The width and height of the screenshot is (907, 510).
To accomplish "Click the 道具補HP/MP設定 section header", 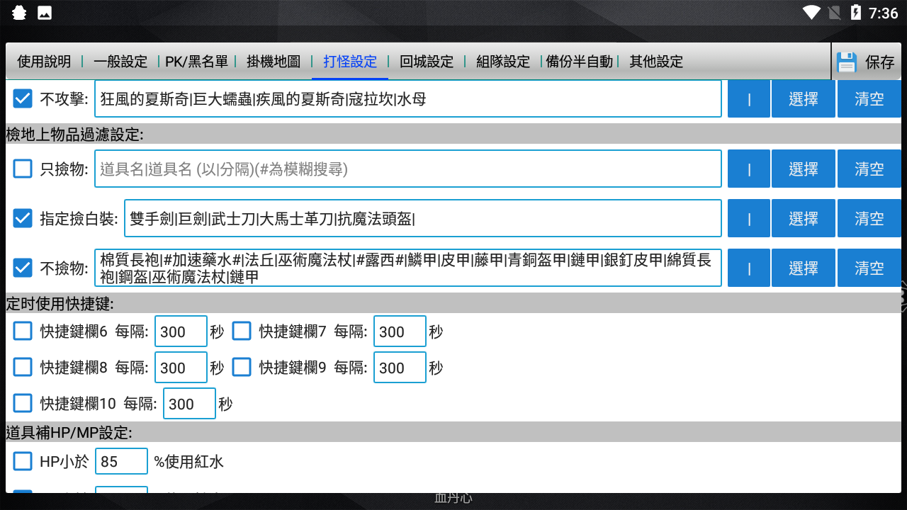I will click(x=453, y=431).
